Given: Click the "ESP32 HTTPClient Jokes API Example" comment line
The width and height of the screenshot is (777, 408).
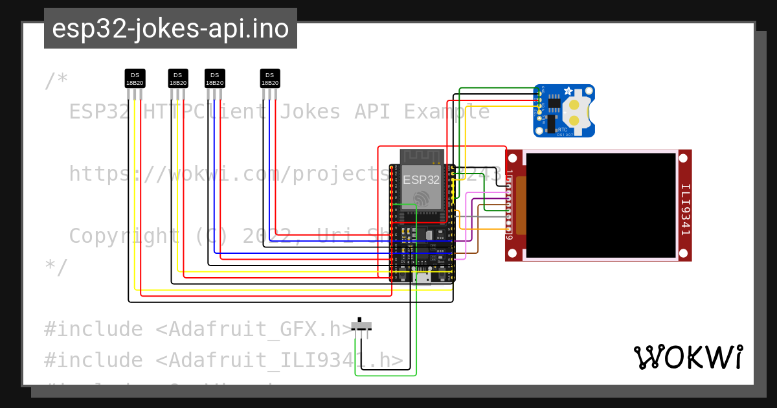Looking at the screenshot, I should (279, 112).
